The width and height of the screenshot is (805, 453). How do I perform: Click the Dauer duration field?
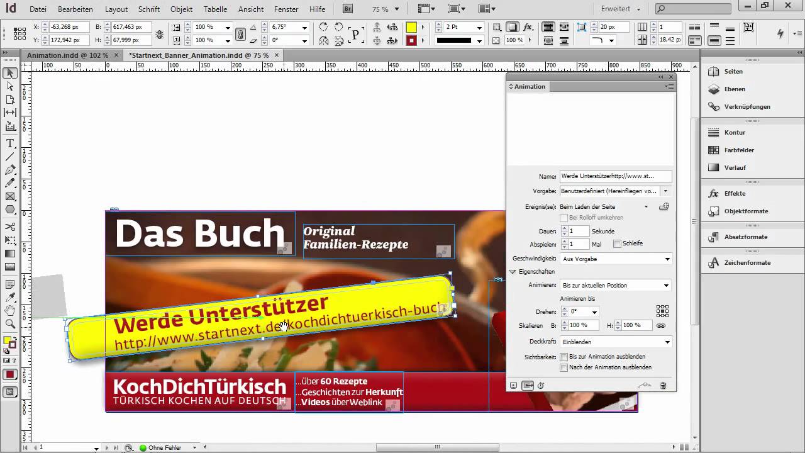(x=580, y=231)
